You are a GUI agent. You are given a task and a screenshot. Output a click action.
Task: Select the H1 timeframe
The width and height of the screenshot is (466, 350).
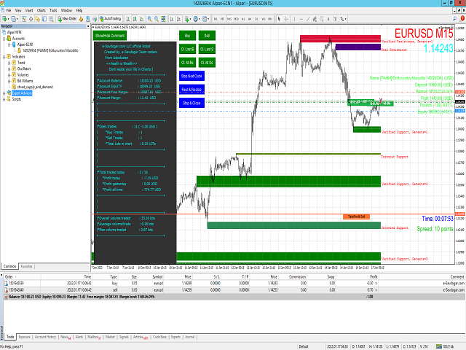(x=243, y=19)
